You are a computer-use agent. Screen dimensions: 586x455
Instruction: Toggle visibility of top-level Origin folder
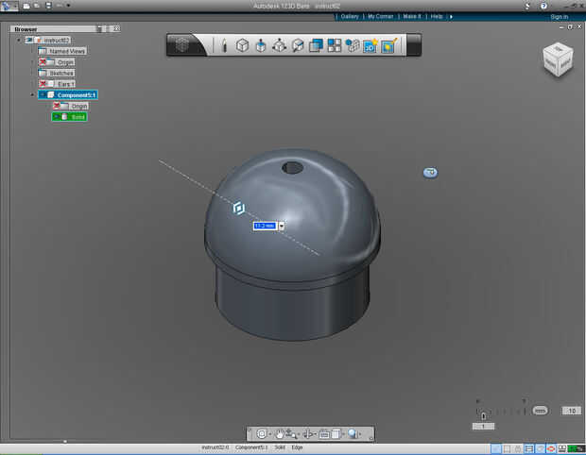coord(43,62)
